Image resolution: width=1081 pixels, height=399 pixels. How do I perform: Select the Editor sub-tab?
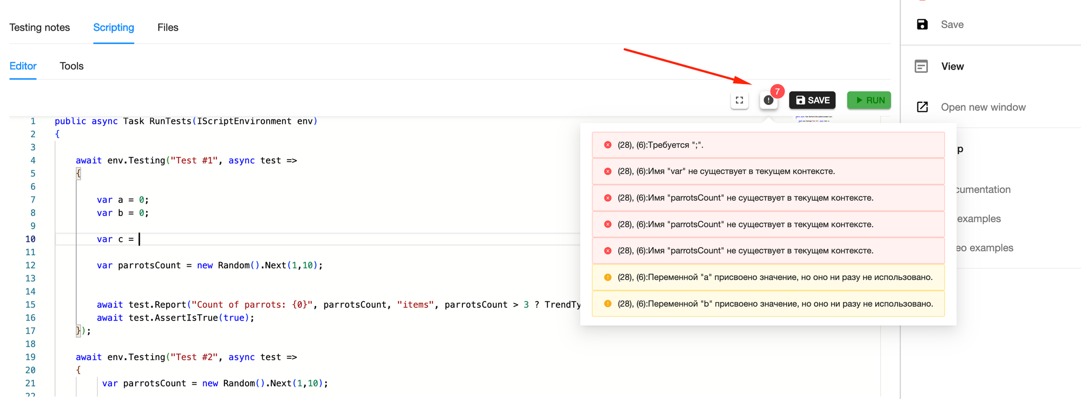pyautogui.click(x=23, y=66)
